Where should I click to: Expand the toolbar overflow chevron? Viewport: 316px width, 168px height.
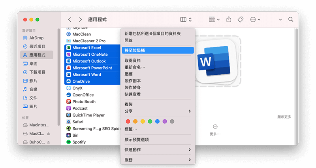pyautogui.click(x=280, y=20)
